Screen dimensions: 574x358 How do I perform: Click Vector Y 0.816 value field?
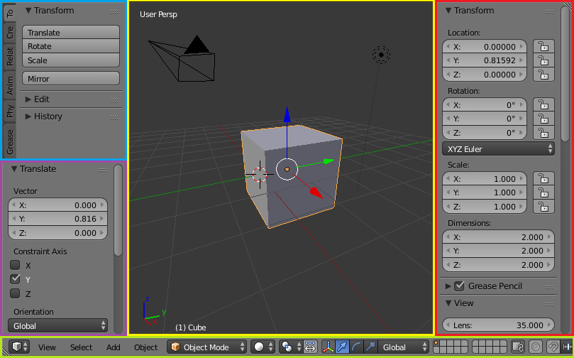[x=58, y=219]
